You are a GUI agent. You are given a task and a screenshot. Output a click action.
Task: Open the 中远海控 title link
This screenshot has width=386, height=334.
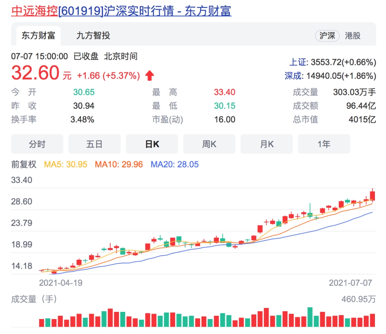click(x=34, y=11)
